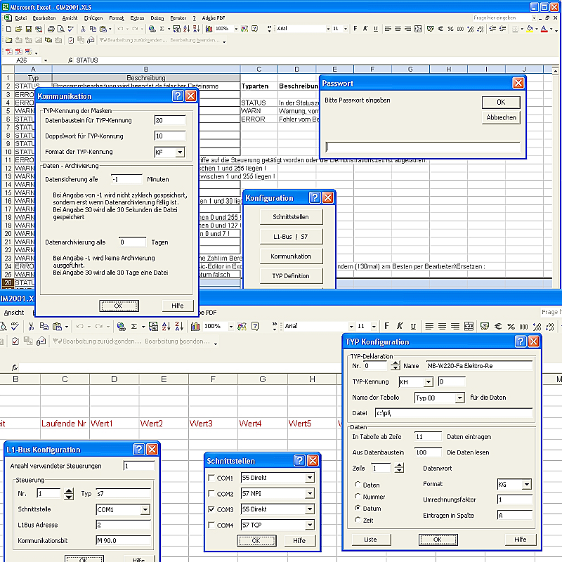Viewport: 562px width, 562px height.
Task: Uncheck the COM3 checkbox
Action: [x=211, y=509]
